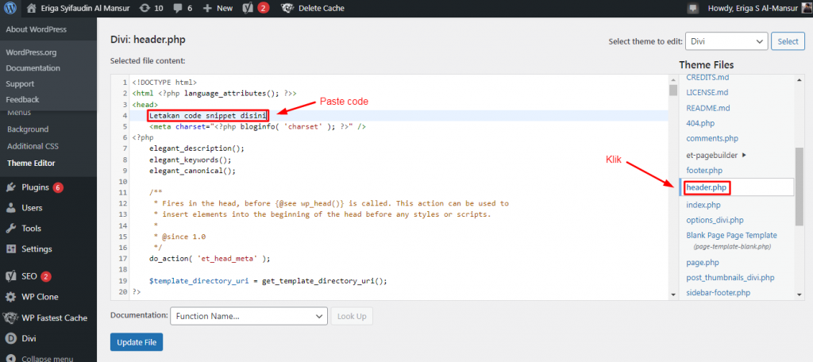Open README.md theme file
Screen dimensions: 813x362
[707, 108]
